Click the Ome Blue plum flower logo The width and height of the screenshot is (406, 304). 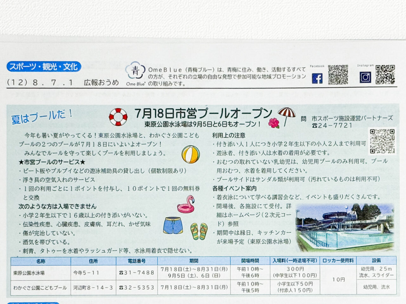135,71
